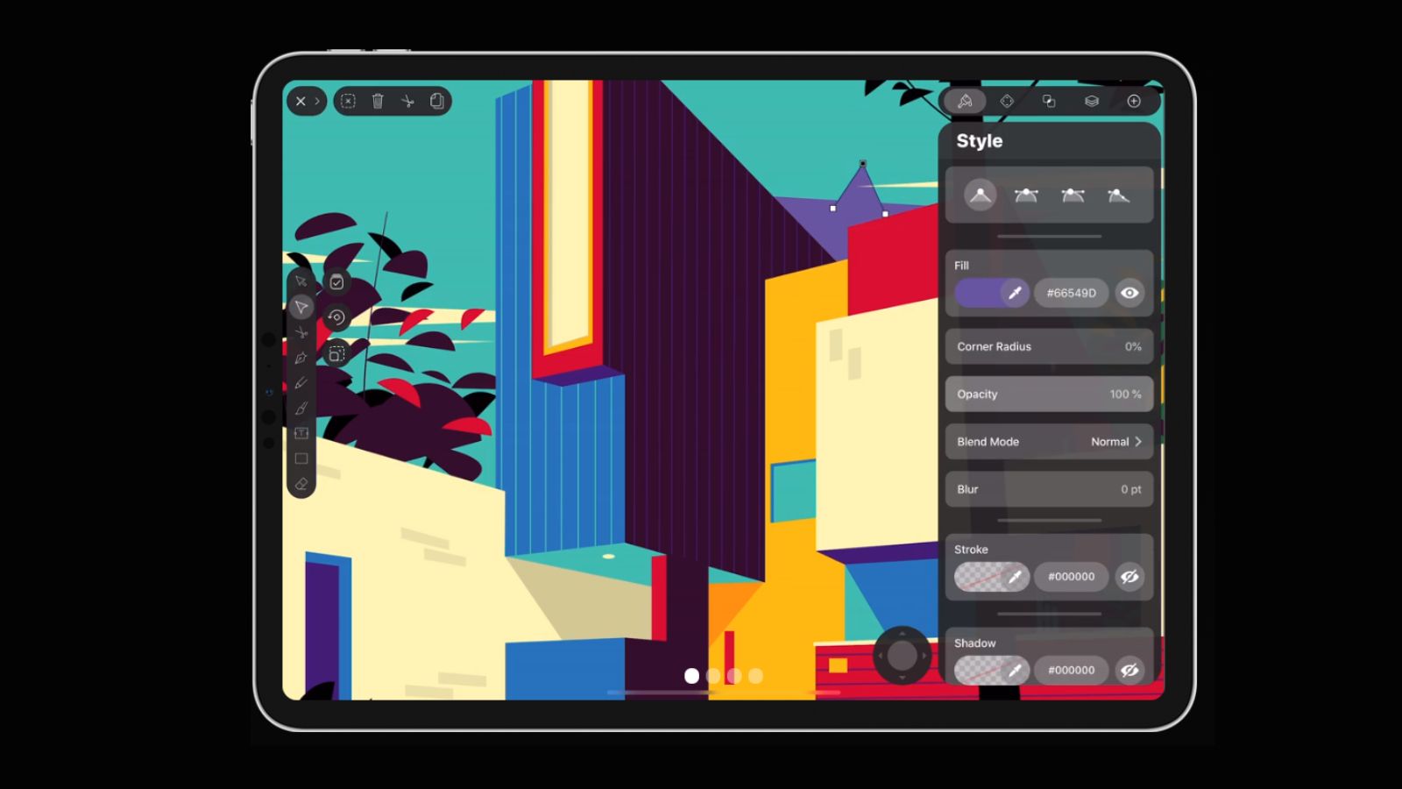Delete selection using the trash icon
The height and width of the screenshot is (789, 1402).
coord(377,102)
